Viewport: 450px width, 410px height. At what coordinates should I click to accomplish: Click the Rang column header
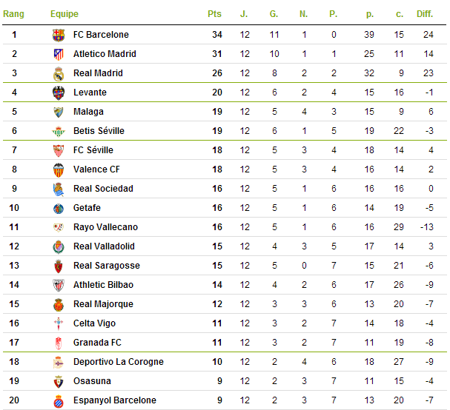coord(13,14)
